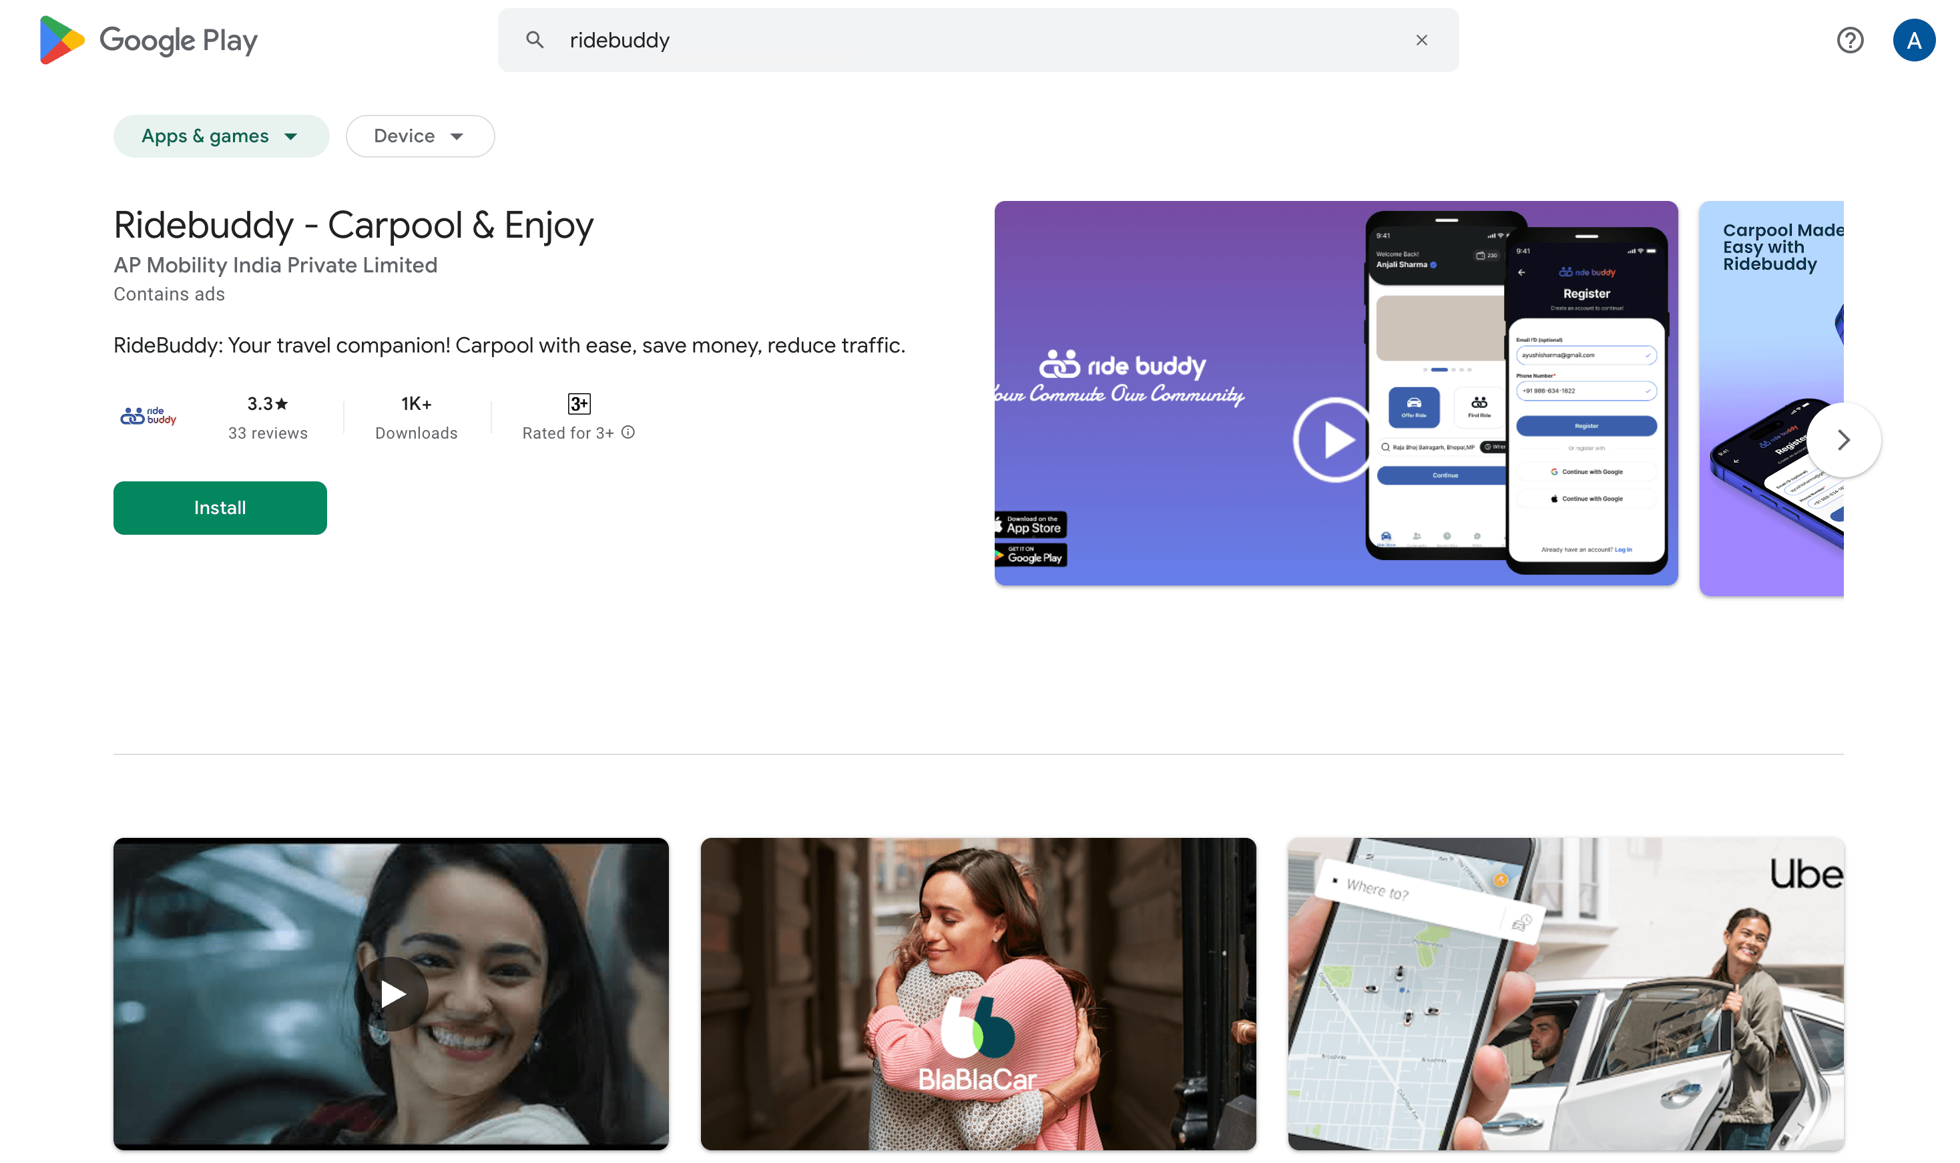The height and width of the screenshot is (1163, 1960).
Task: Open the Apps & games filter dropdown
Action: click(221, 136)
